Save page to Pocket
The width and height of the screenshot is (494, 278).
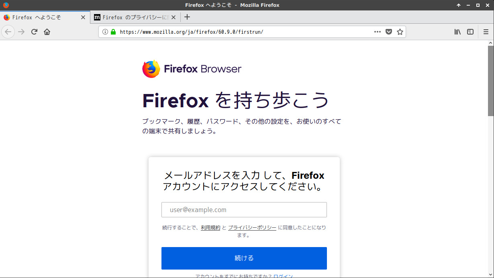389,32
